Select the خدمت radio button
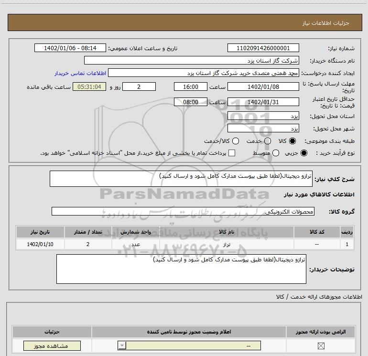368x356 pixels. (x=268, y=141)
